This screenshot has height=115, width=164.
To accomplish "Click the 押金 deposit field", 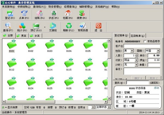I will pyautogui.click(x=154, y=60).
